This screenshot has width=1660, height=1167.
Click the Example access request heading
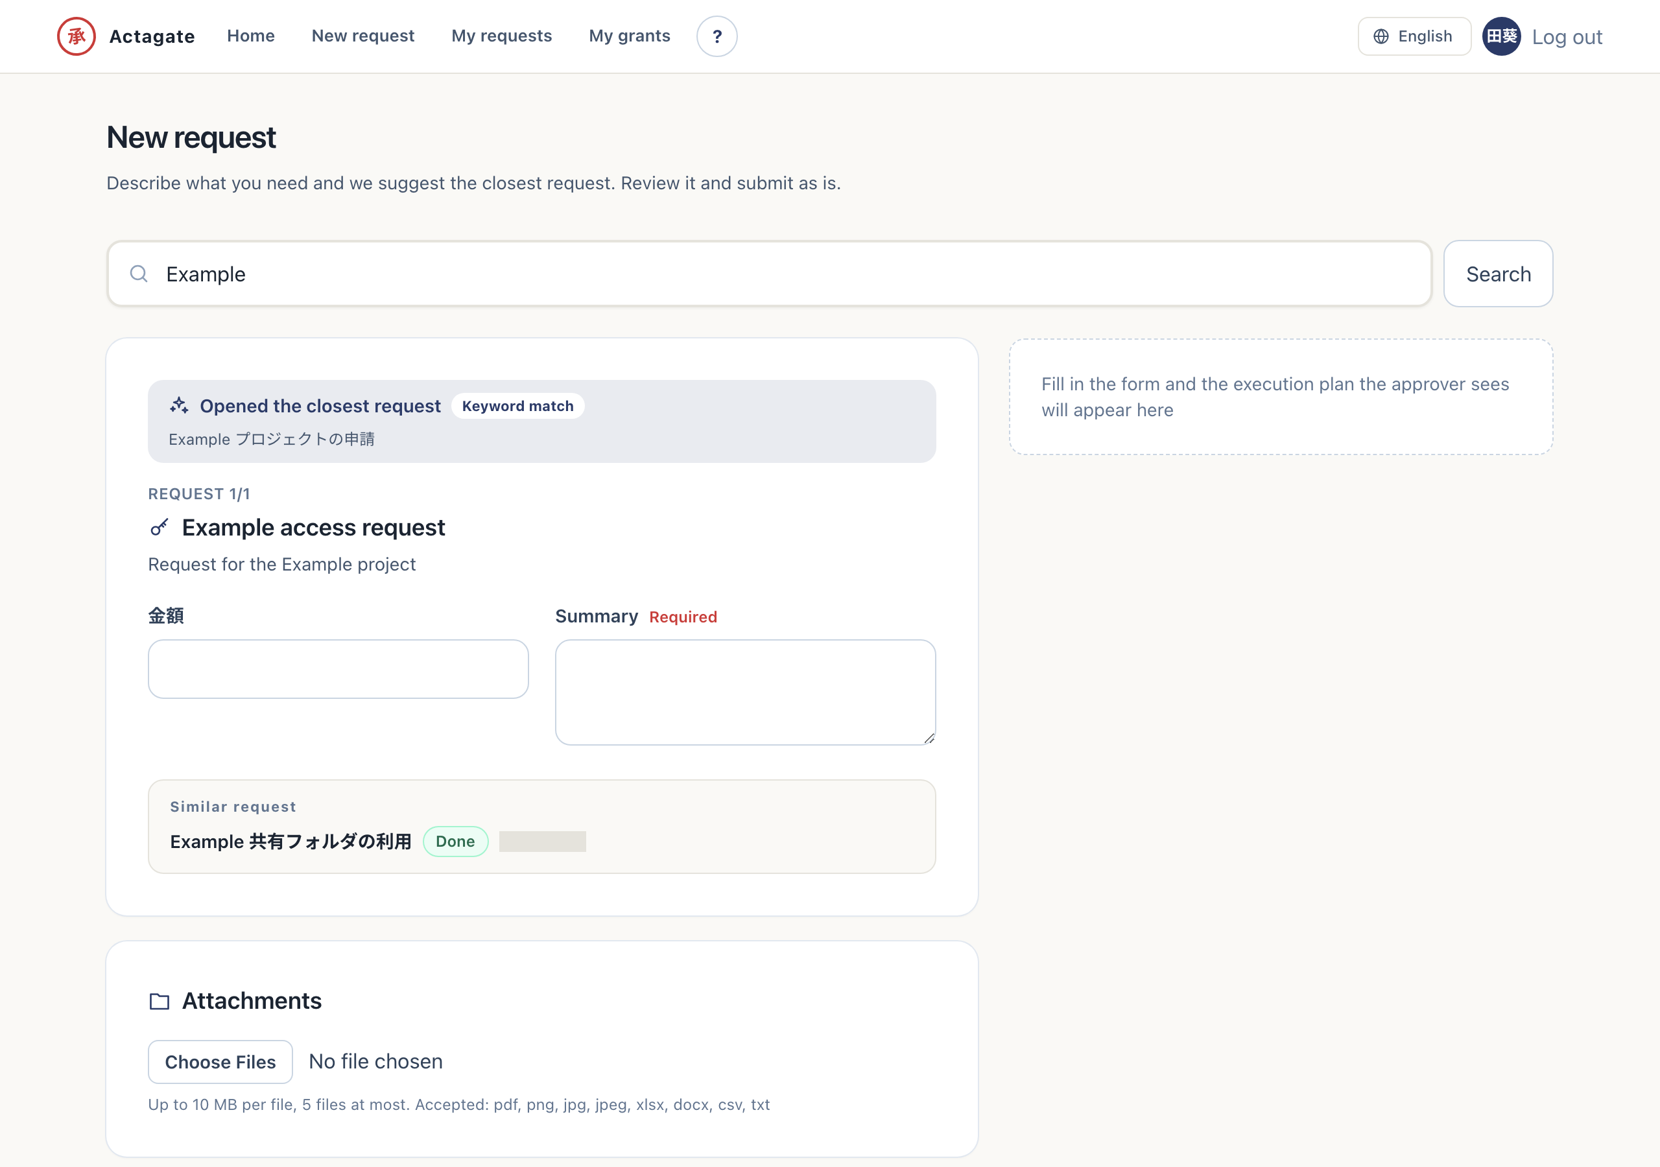[313, 528]
